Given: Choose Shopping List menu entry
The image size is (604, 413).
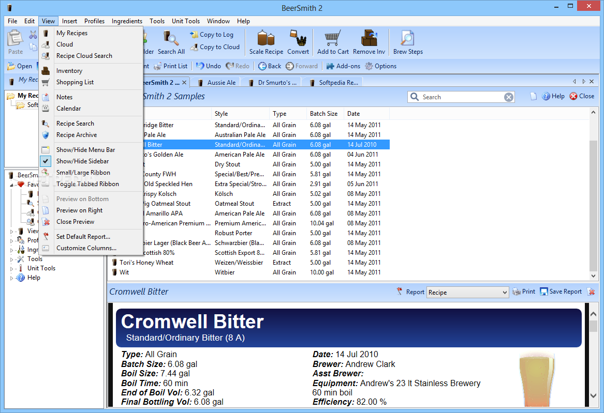Looking at the screenshot, I should point(91,82).
